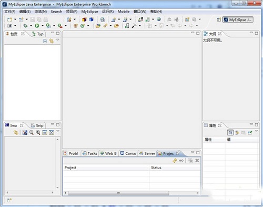The width and height of the screenshot is (263, 207).
Task: Toggle Link with Editor in Package Explorer
Action: point(52,41)
